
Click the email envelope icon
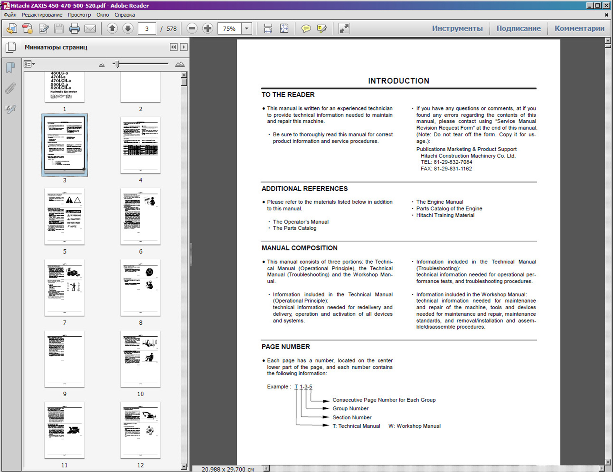[x=90, y=28]
